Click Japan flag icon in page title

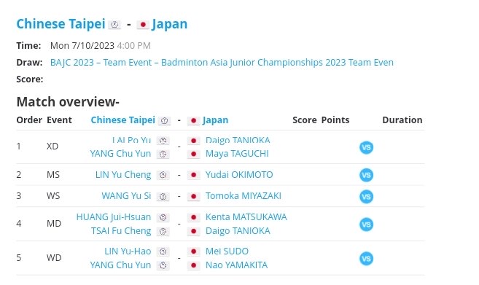tap(143, 25)
